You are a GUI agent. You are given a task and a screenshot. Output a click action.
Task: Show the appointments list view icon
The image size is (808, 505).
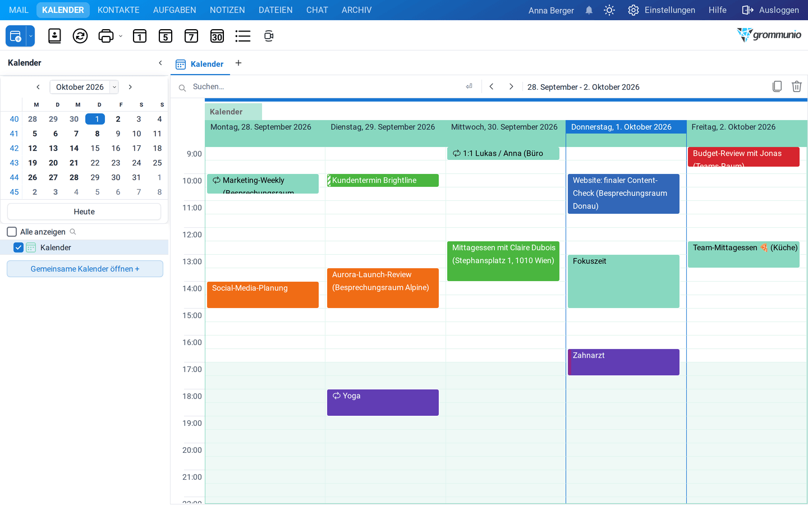click(x=243, y=36)
